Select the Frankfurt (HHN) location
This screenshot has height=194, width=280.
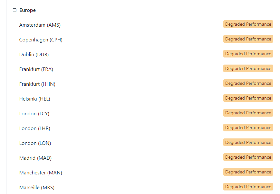point(37,84)
